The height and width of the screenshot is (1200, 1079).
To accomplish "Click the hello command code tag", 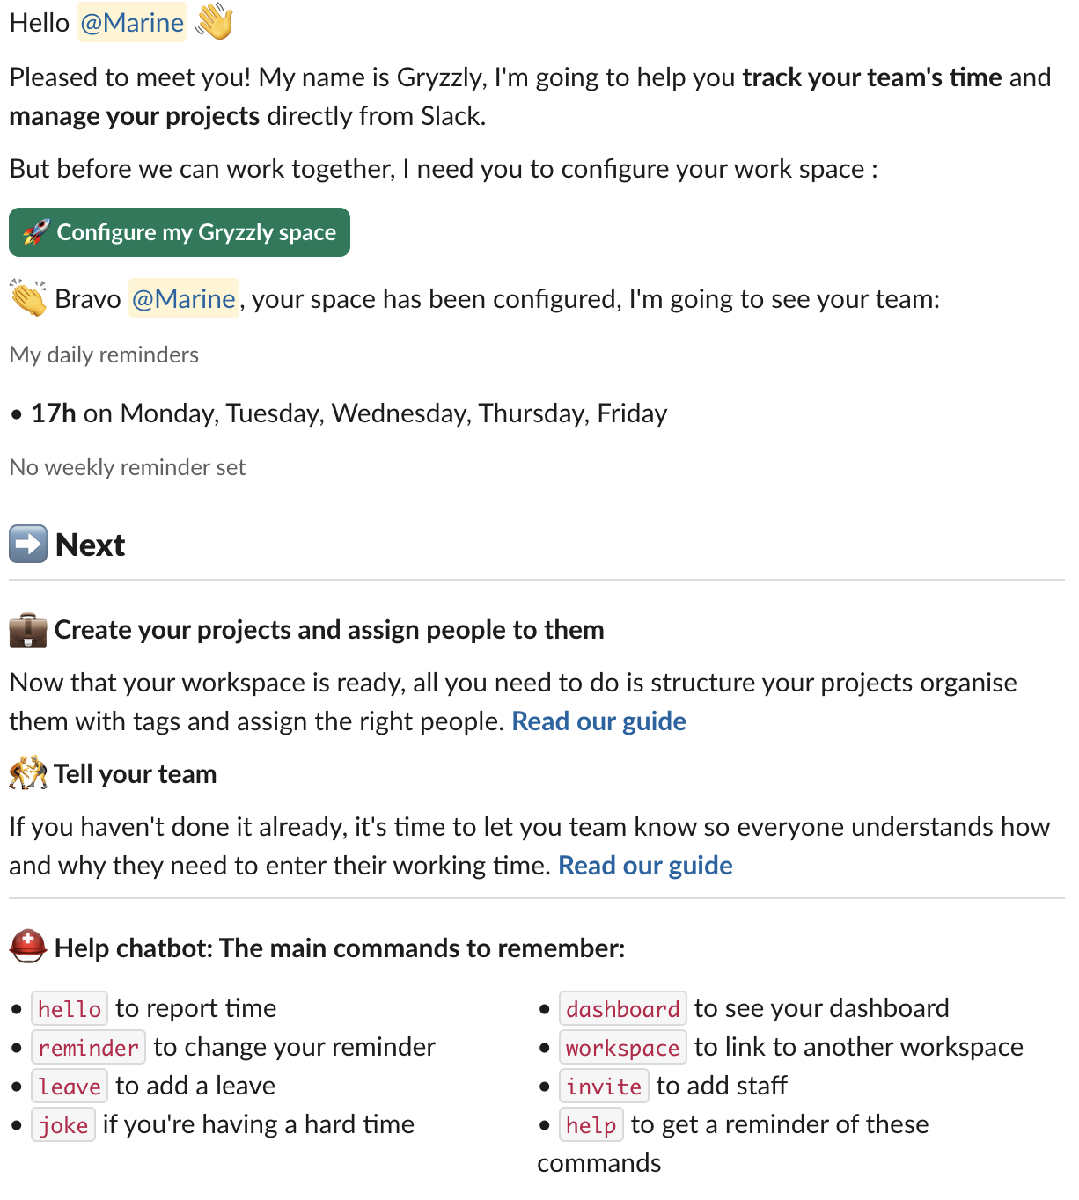I will [70, 1008].
